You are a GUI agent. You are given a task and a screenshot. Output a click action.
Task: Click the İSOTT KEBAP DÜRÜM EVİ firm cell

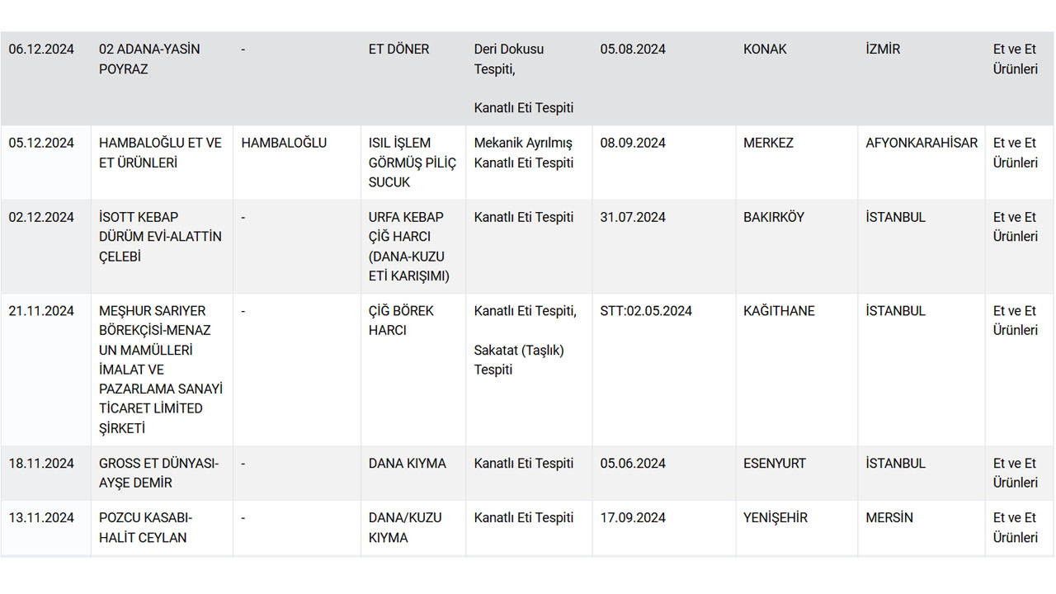coord(160,237)
